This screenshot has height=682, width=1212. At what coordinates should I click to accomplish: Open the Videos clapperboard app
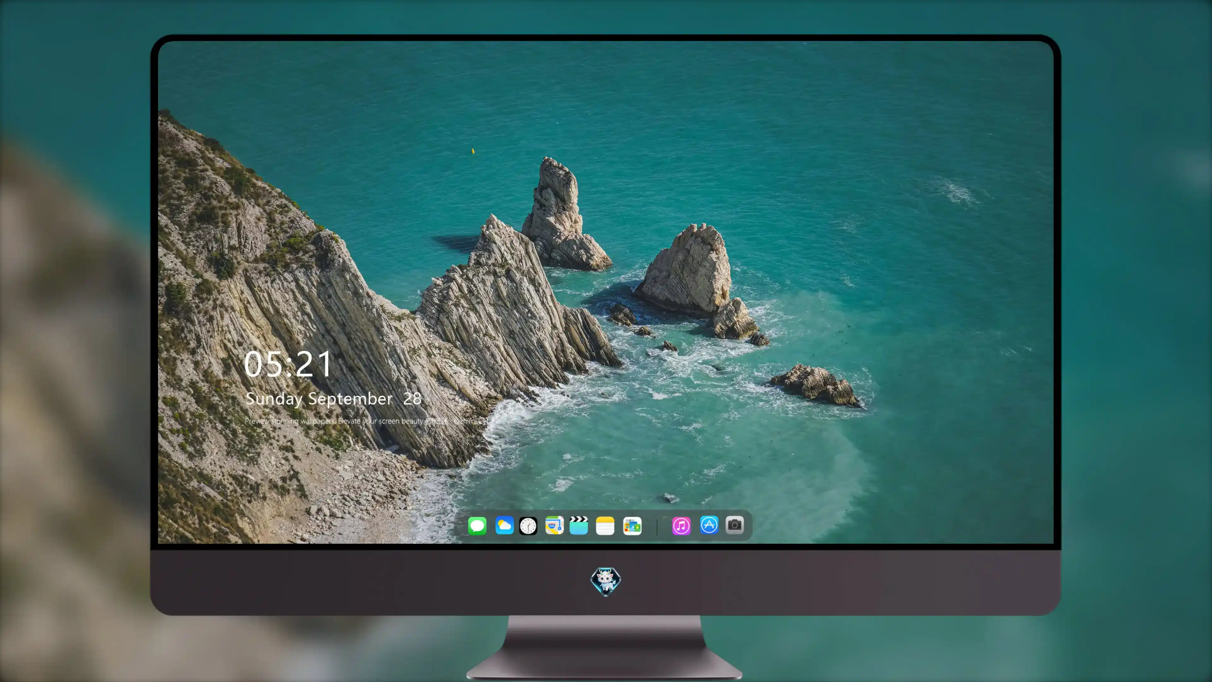[579, 525]
